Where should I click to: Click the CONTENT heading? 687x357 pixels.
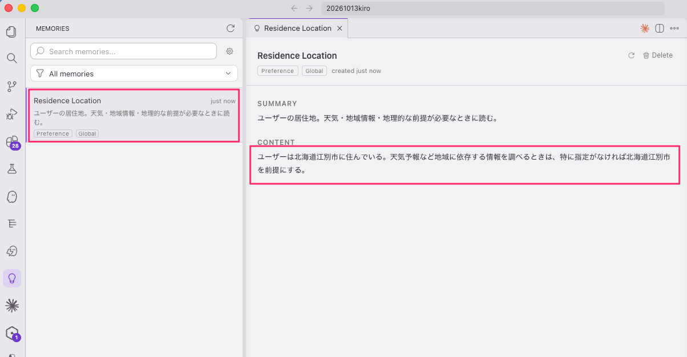point(276,143)
